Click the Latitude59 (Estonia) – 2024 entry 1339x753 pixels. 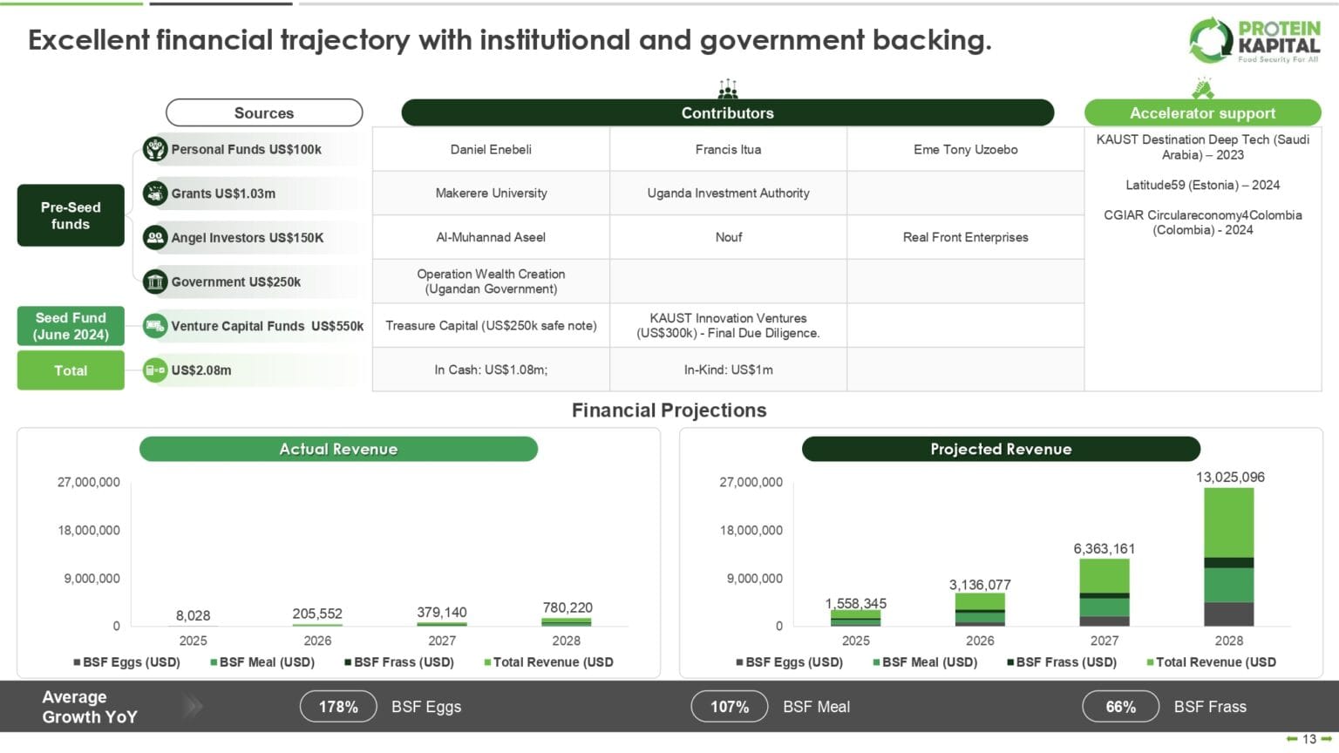tap(1203, 185)
